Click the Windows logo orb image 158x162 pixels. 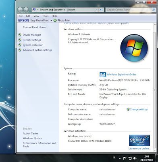tap(134, 48)
